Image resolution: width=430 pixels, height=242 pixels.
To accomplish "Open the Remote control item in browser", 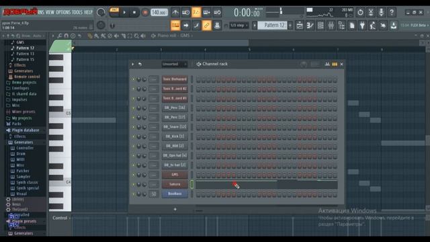I will (x=27, y=77).
